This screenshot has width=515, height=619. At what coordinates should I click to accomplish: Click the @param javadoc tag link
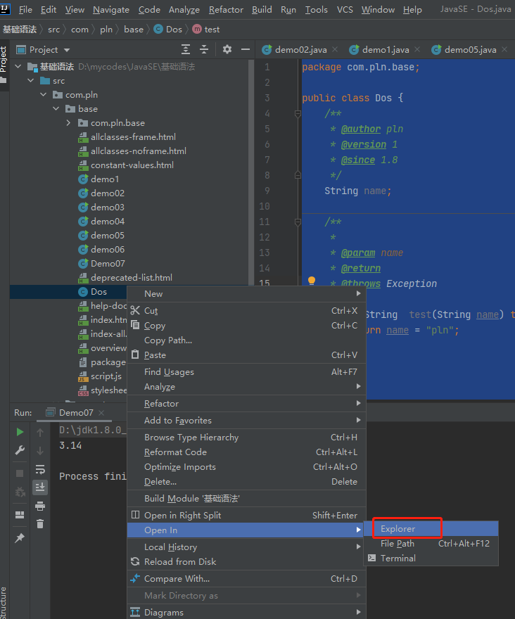click(358, 253)
